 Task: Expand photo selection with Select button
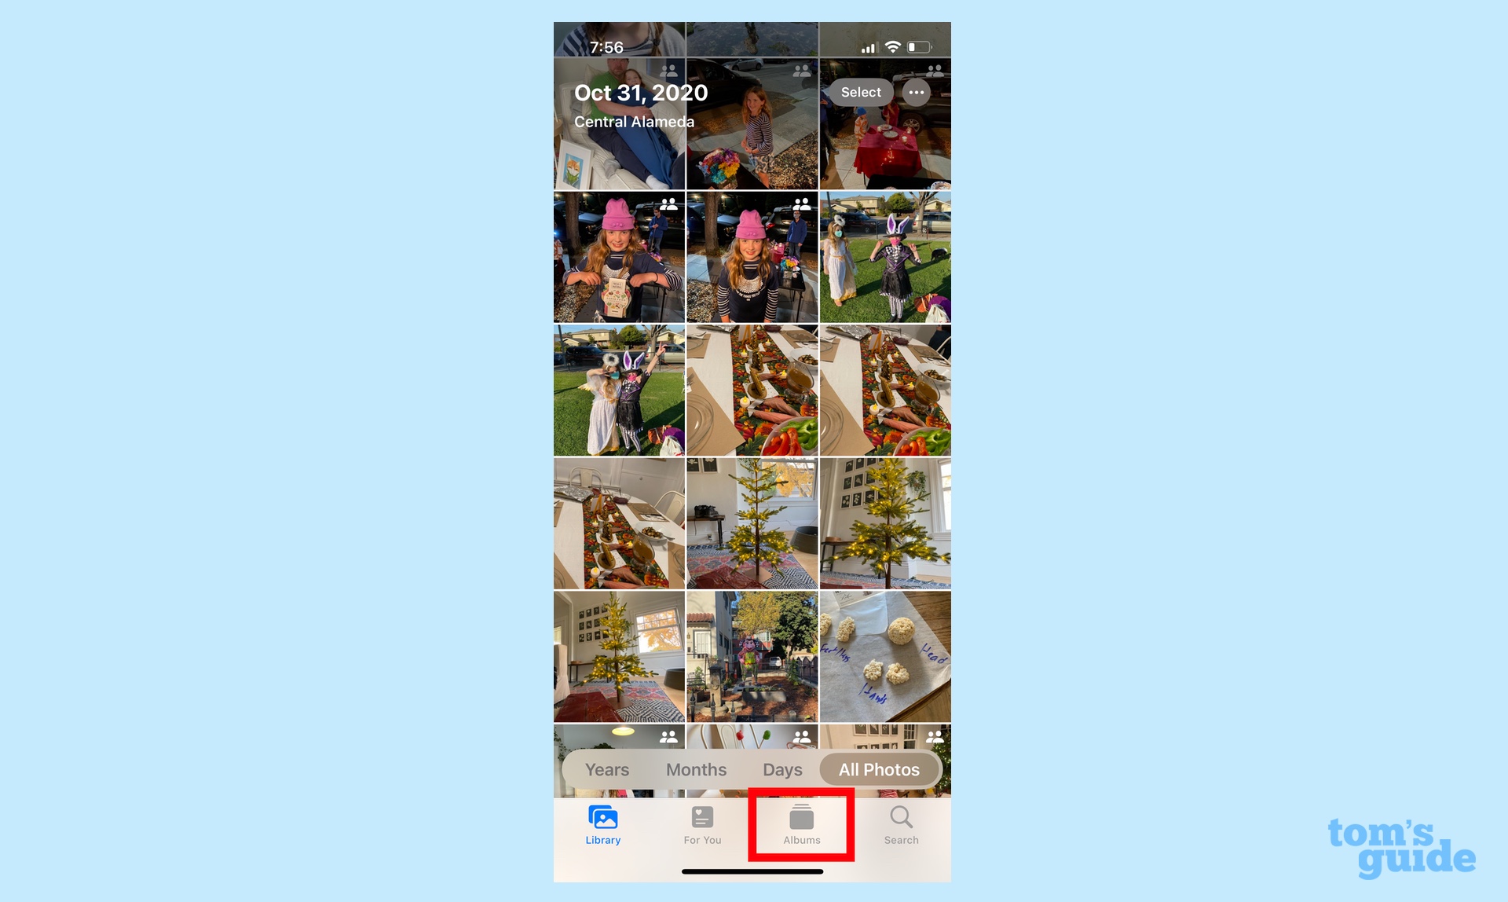point(860,91)
